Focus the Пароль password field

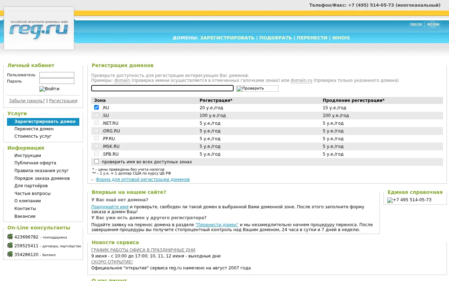pyautogui.click(x=57, y=81)
